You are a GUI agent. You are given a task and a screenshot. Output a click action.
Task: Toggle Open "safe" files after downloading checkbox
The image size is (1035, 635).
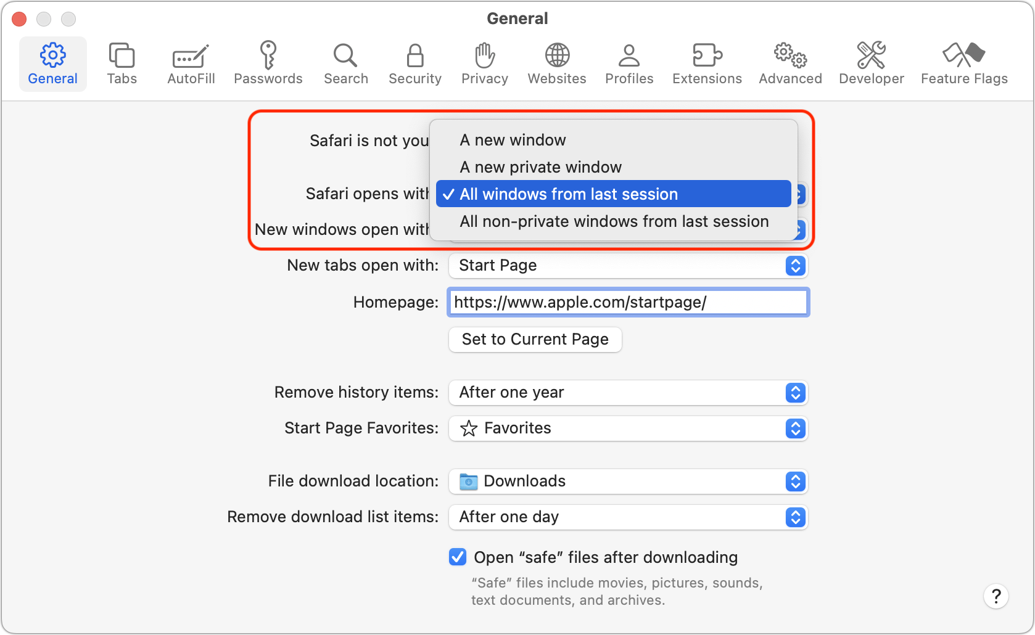click(x=458, y=557)
